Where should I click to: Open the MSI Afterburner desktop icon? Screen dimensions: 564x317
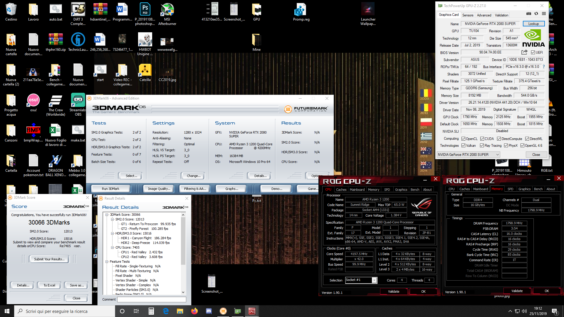pos(167,14)
